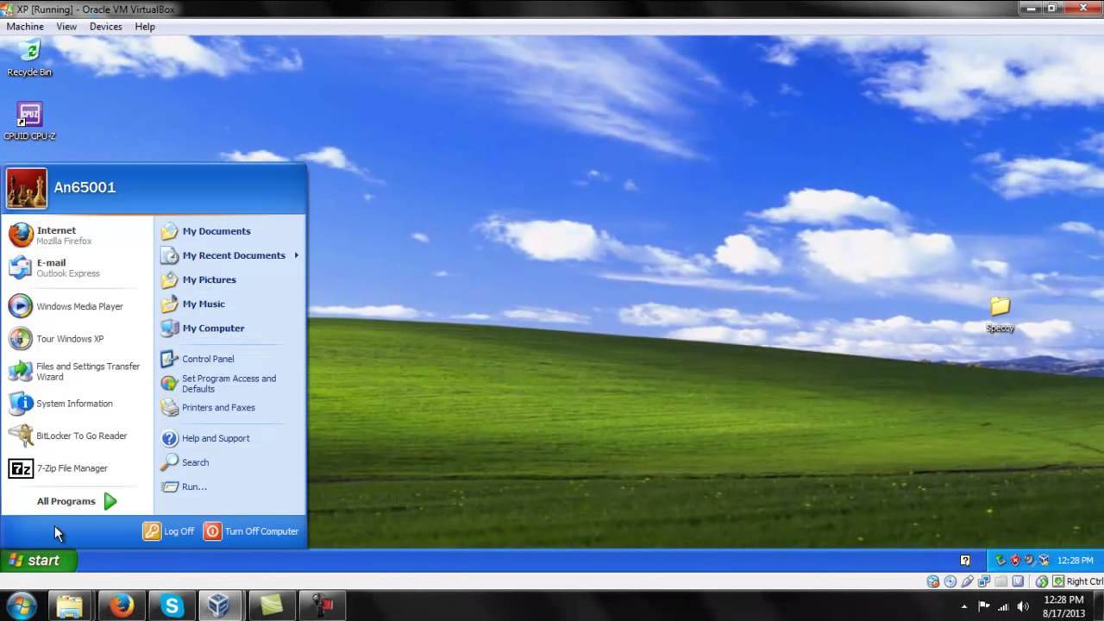This screenshot has width=1104, height=621.
Task: Click Skype icon in Windows 7 taskbar
Action: click(x=172, y=606)
